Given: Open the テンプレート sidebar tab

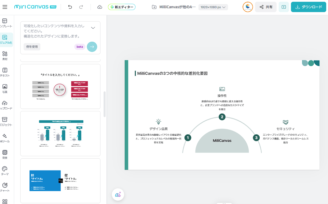Looking at the screenshot, I should click(5, 23).
